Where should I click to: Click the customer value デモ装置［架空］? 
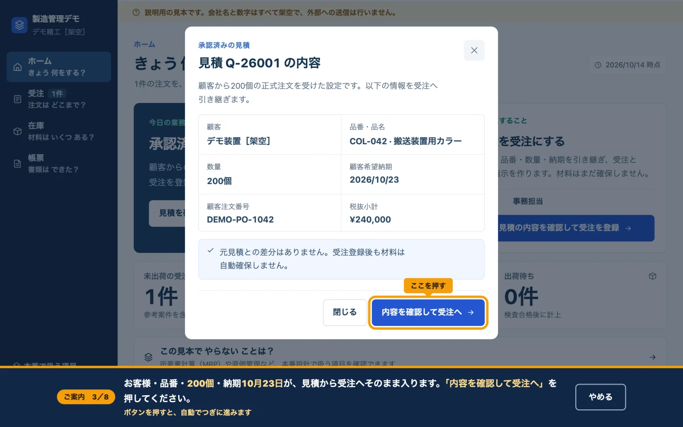(239, 141)
